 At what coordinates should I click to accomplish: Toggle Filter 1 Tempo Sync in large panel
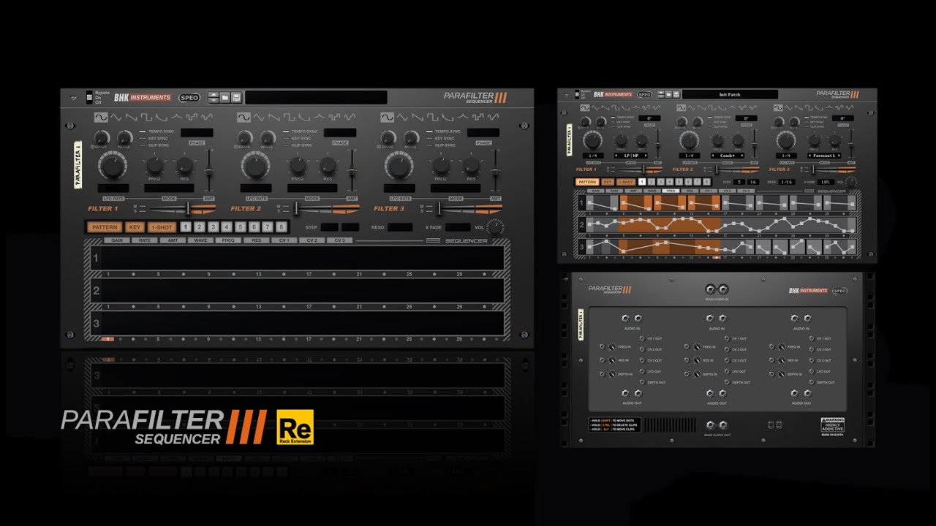(x=143, y=131)
